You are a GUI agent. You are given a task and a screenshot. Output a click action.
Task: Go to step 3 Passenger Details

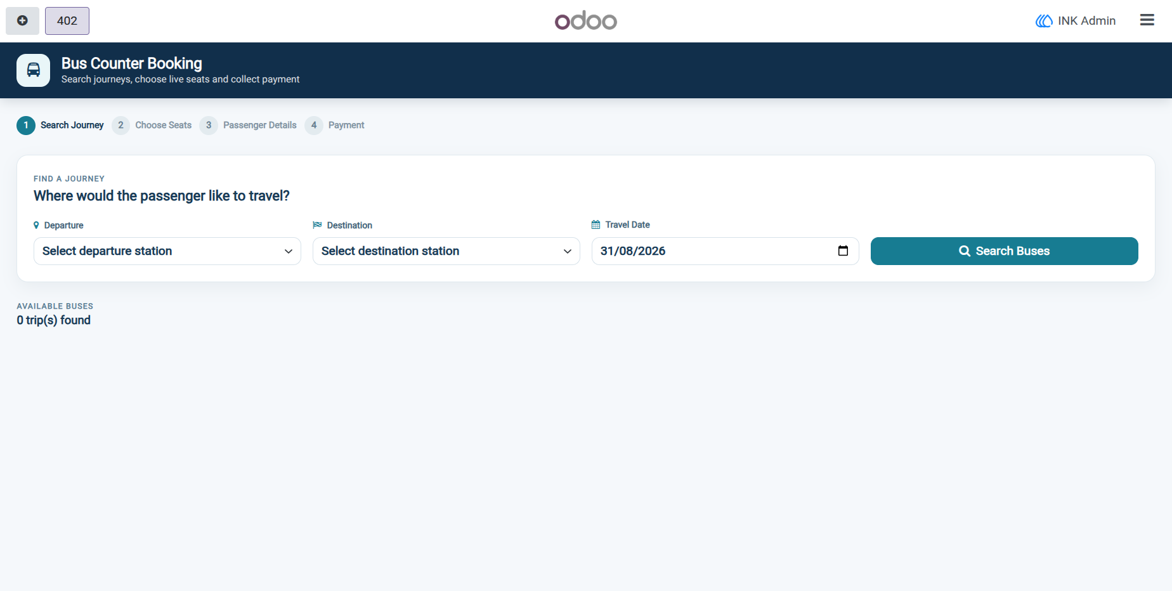point(248,126)
